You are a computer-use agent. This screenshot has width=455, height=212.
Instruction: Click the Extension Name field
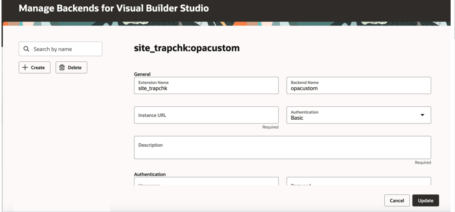[x=206, y=85]
